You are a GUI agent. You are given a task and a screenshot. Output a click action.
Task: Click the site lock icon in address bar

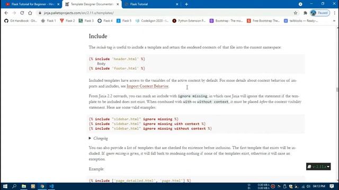click(40, 13)
